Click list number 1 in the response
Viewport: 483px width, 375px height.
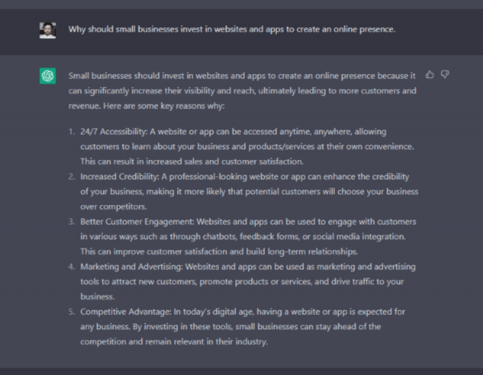72,130
